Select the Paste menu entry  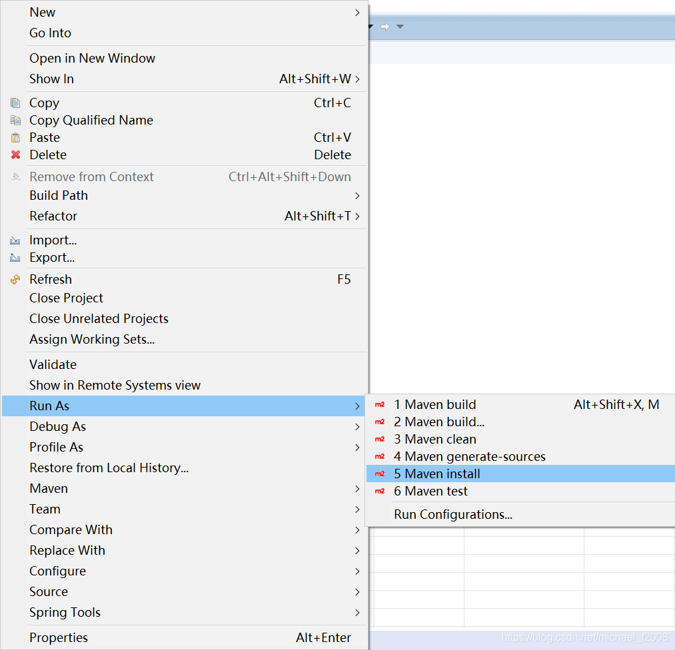185,137
